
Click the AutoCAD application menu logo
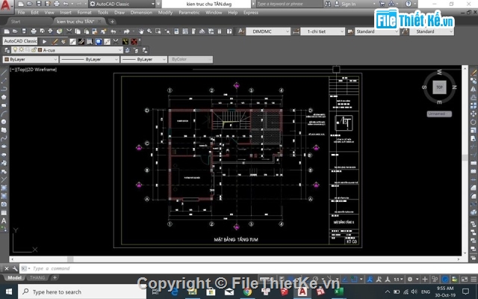click(7, 5)
